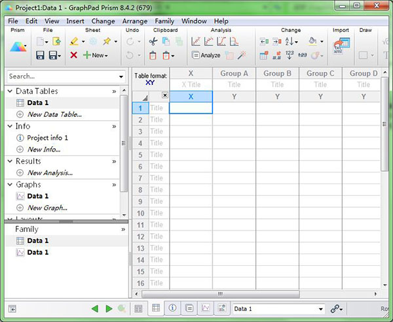This screenshot has width=393, height=322.
Task: Open the Family menu
Action: [x=164, y=21]
